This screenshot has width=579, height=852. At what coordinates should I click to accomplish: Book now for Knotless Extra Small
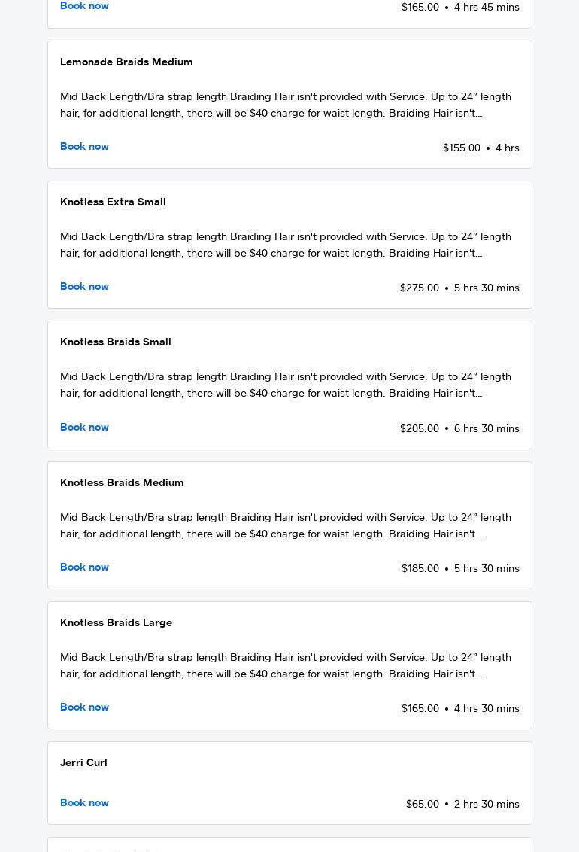pos(84,287)
